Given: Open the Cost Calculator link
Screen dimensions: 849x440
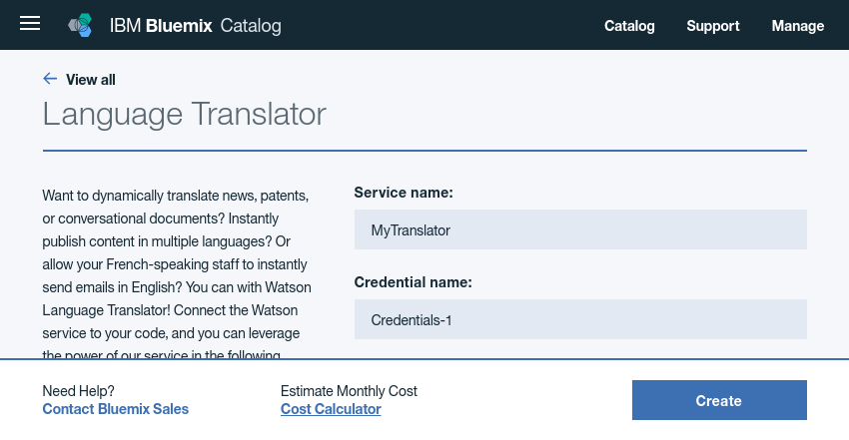Looking at the screenshot, I should click(x=331, y=409).
